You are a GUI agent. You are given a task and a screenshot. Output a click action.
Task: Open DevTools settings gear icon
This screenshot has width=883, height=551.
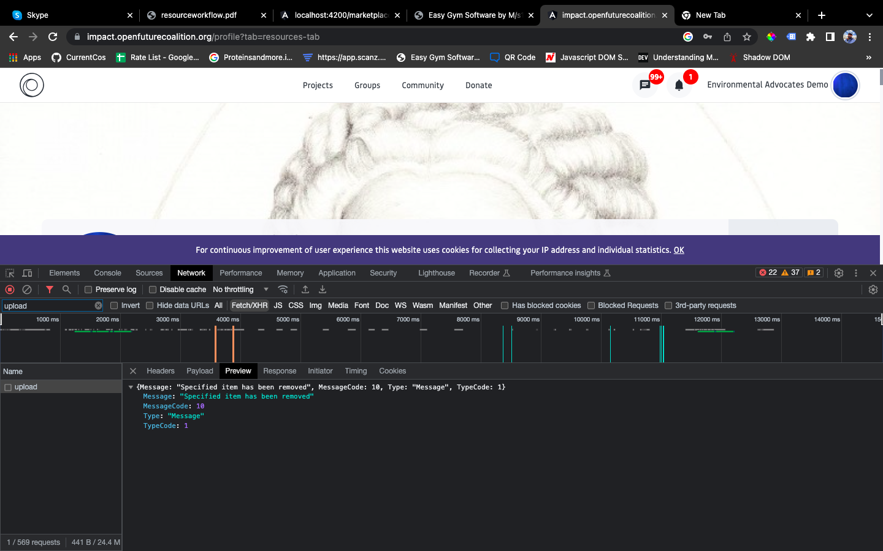839,273
